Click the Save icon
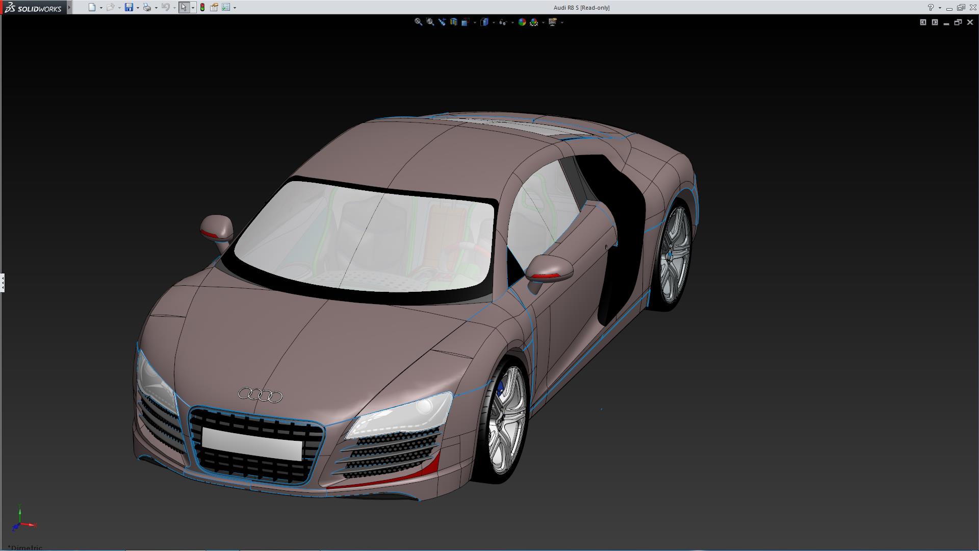Screen dimensions: 979x551 coord(129,7)
